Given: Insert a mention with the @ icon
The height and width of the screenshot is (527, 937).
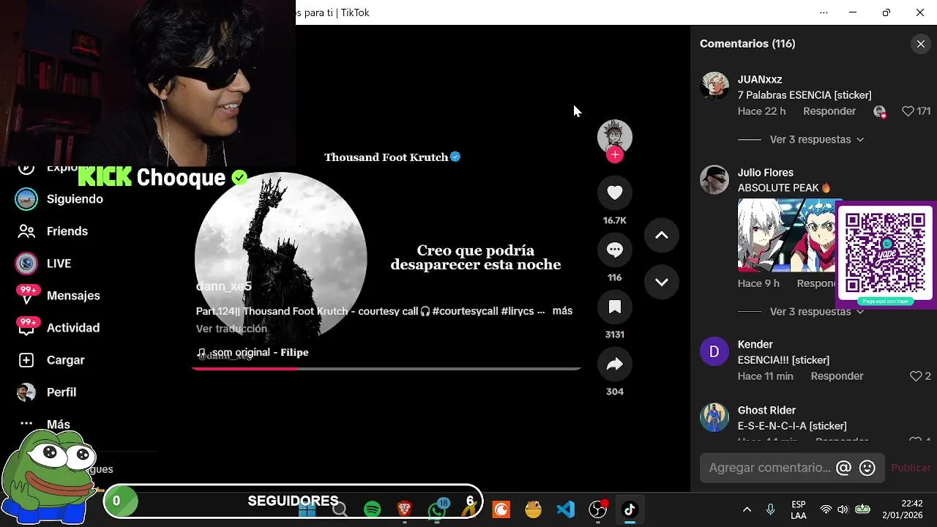Looking at the screenshot, I should (843, 468).
